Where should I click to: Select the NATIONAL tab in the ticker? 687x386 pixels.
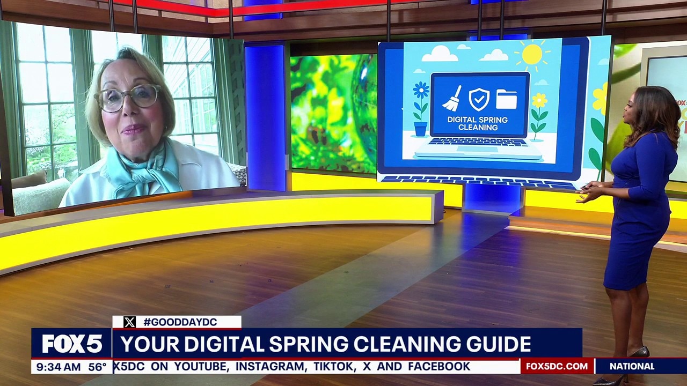click(x=632, y=367)
